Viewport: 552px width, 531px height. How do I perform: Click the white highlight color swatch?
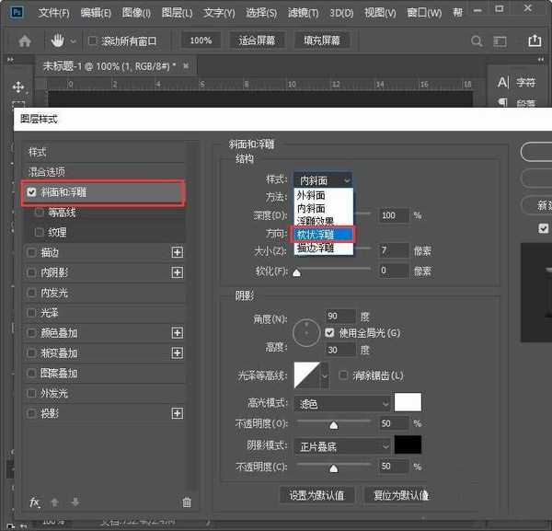(x=408, y=403)
